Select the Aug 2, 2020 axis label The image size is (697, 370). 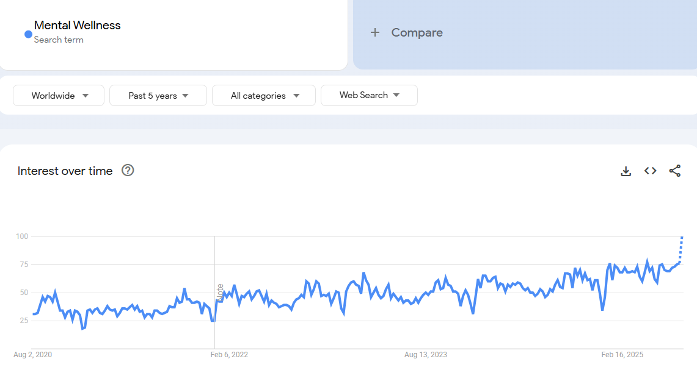click(33, 354)
